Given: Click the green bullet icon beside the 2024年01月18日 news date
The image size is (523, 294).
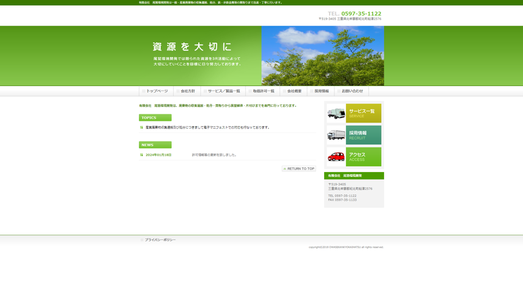Looking at the screenshot, I should [x=142, y=155].
